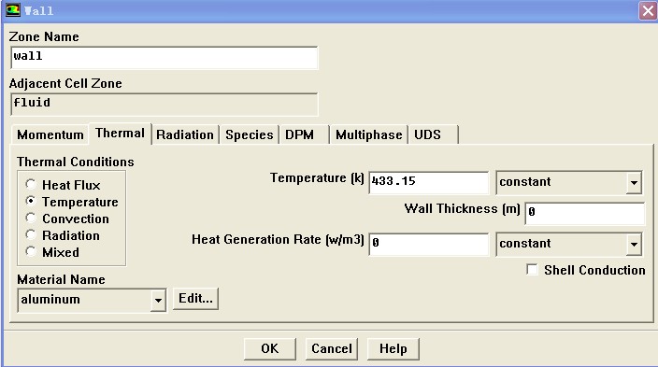Click the Thermal Conditions group label
Image resolution: width=658 pixels, height=367 pixels.
click(x=76, y=162)
